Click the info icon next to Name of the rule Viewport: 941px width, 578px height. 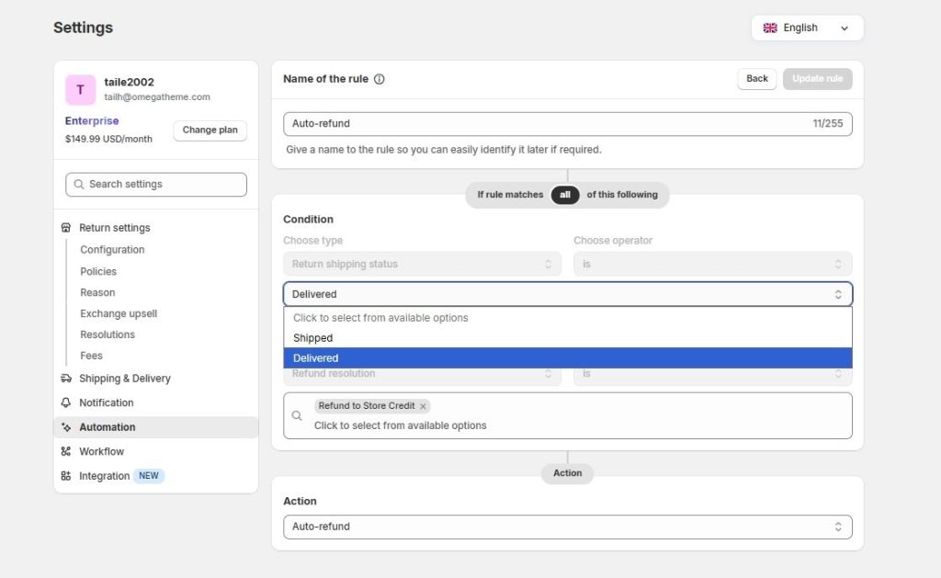pos(381,79)
